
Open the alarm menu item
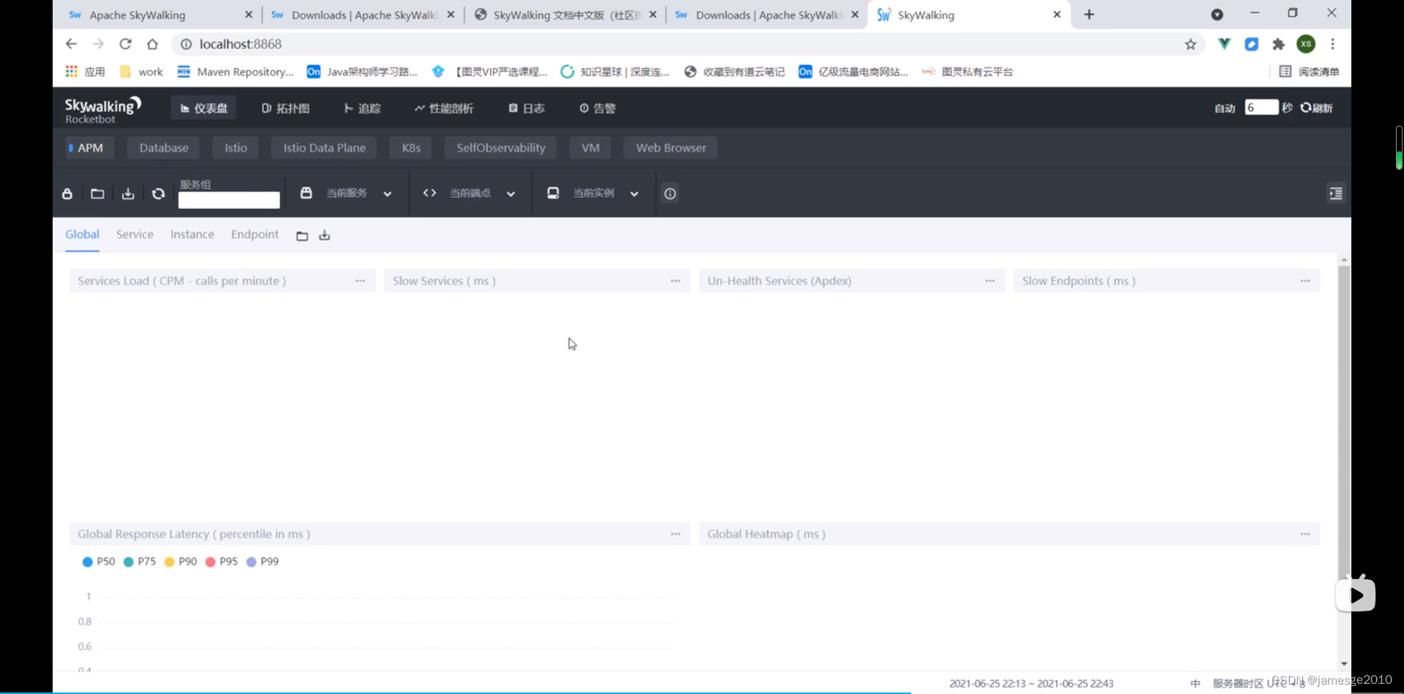coord(597,108)
